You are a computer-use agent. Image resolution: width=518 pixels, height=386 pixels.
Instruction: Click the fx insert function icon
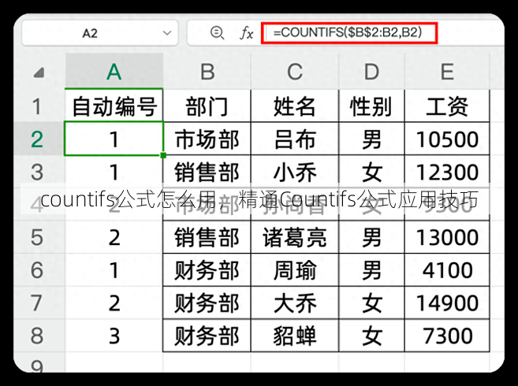(246, 33)
